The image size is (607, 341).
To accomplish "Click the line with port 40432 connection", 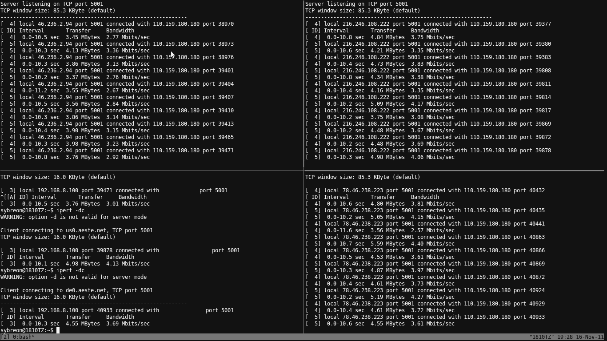I will [x=425, y=190].
